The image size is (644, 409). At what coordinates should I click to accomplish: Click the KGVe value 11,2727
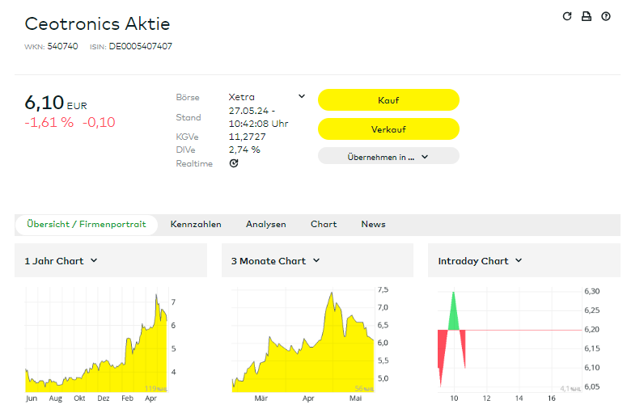tap(248, 137)
